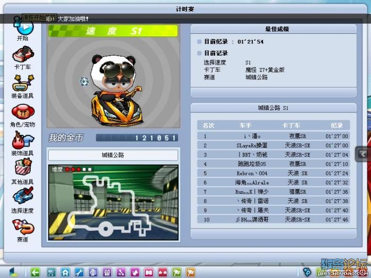This screenshot has width=371, height=278.
Task: Click the record time 01'27'46 in row 10
Action: coord(337,220)
